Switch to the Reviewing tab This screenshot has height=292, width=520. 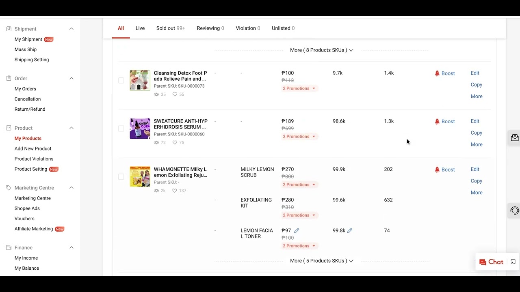click(210, 28)
